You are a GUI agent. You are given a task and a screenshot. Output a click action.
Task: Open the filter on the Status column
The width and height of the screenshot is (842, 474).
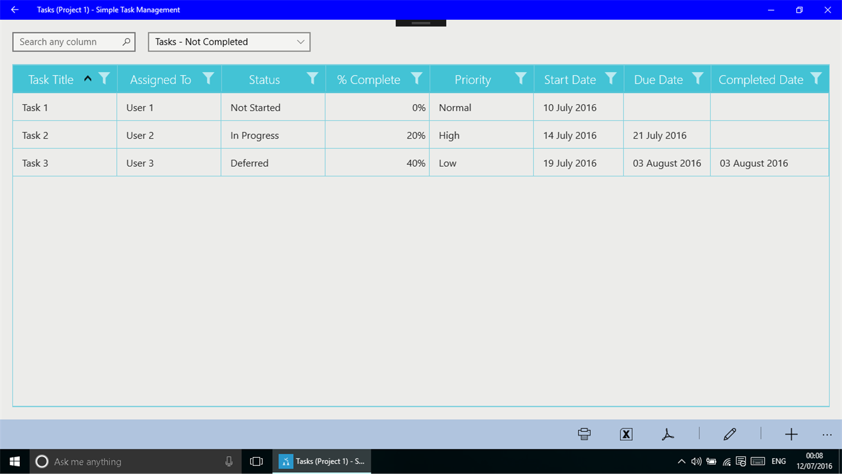click(312, 78)
